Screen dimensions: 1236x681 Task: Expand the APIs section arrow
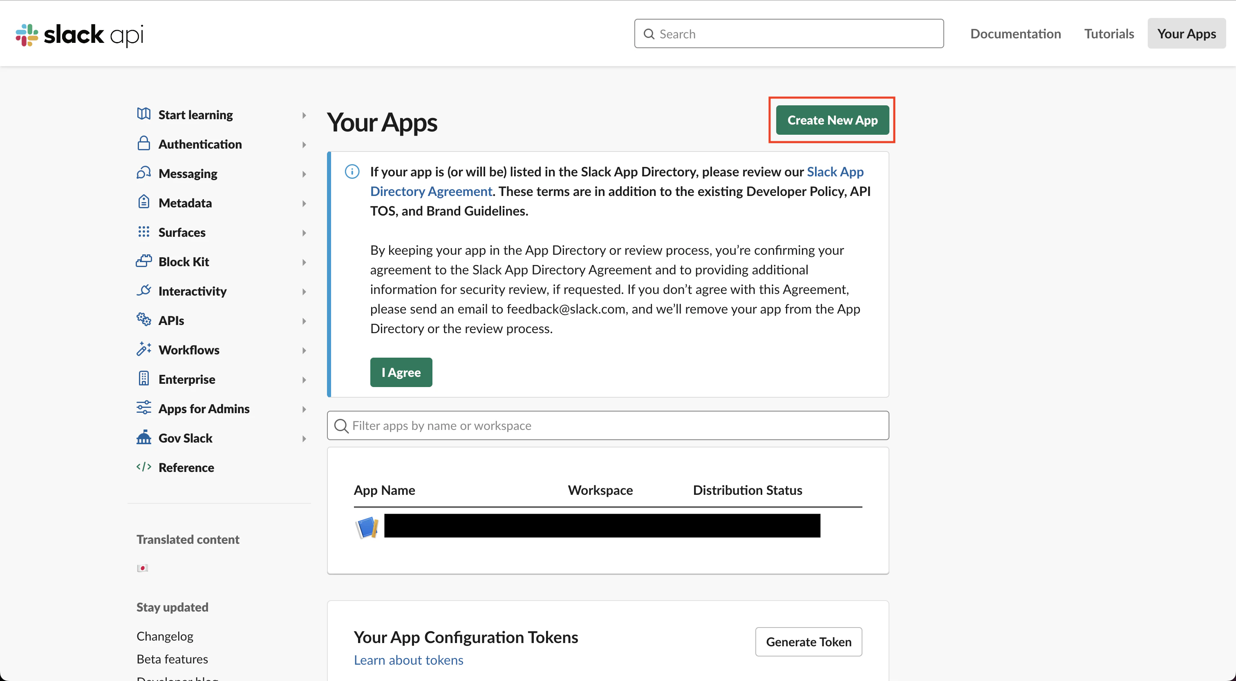coord(304,320)
